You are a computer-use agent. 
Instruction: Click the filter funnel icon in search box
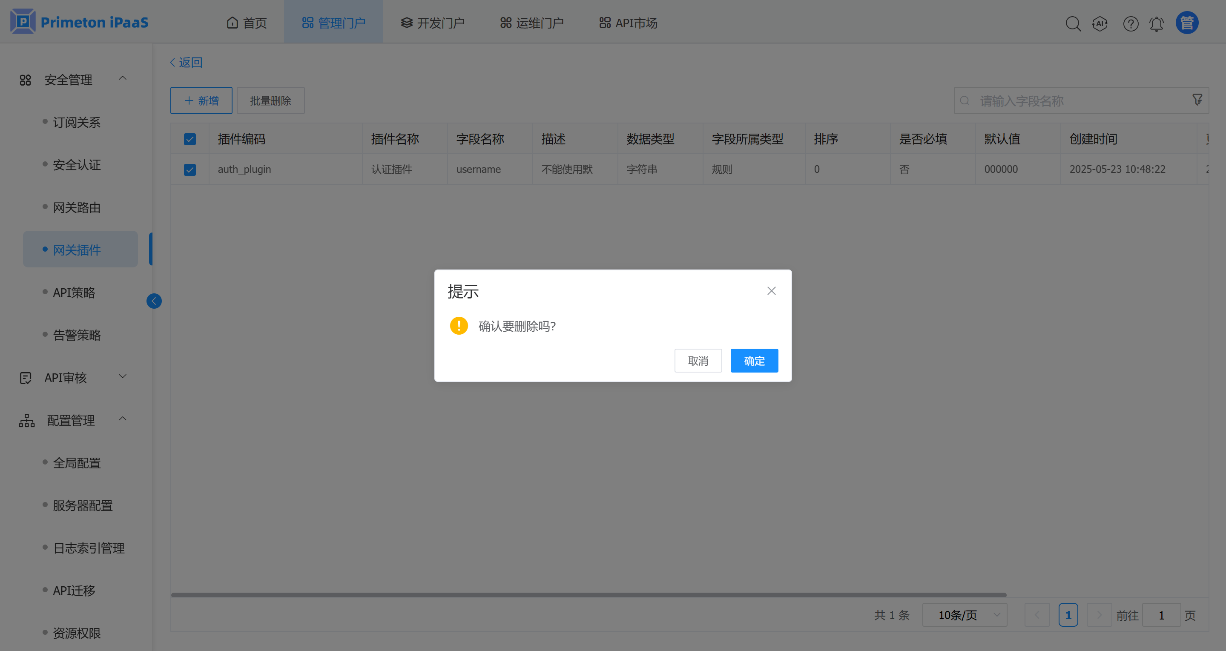click(1197, 100)
